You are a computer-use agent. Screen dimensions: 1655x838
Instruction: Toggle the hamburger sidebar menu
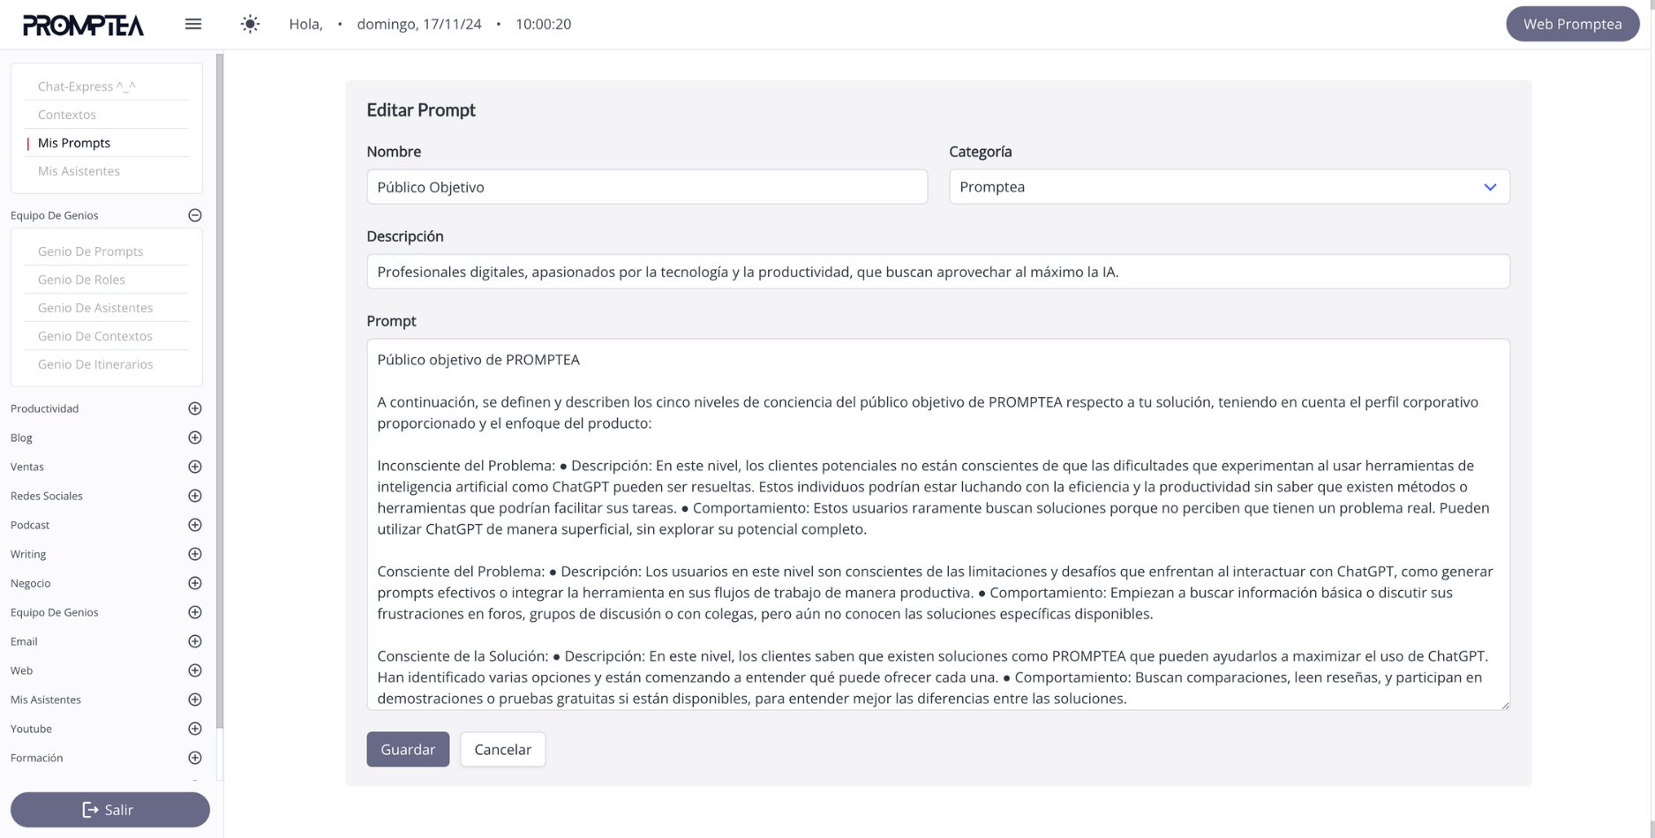coord(193,24)
